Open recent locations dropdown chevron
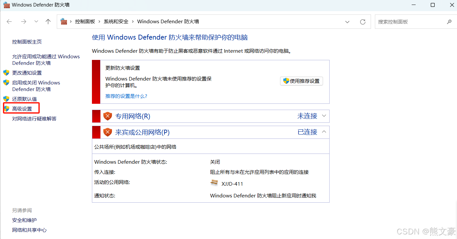The width and height of the screenshot is (457, 239). (x=36, y=22)
